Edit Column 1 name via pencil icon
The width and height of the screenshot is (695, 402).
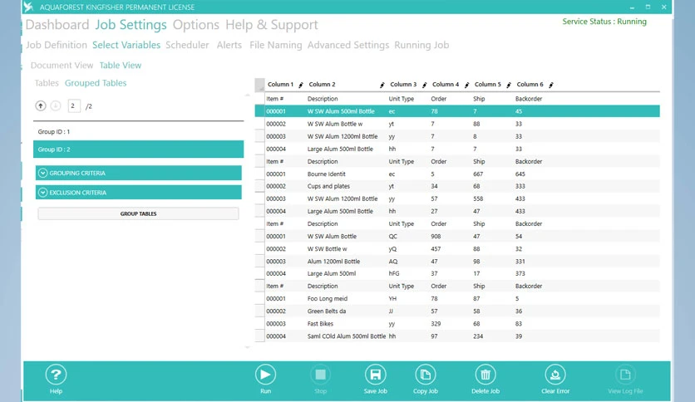(301, 85)
